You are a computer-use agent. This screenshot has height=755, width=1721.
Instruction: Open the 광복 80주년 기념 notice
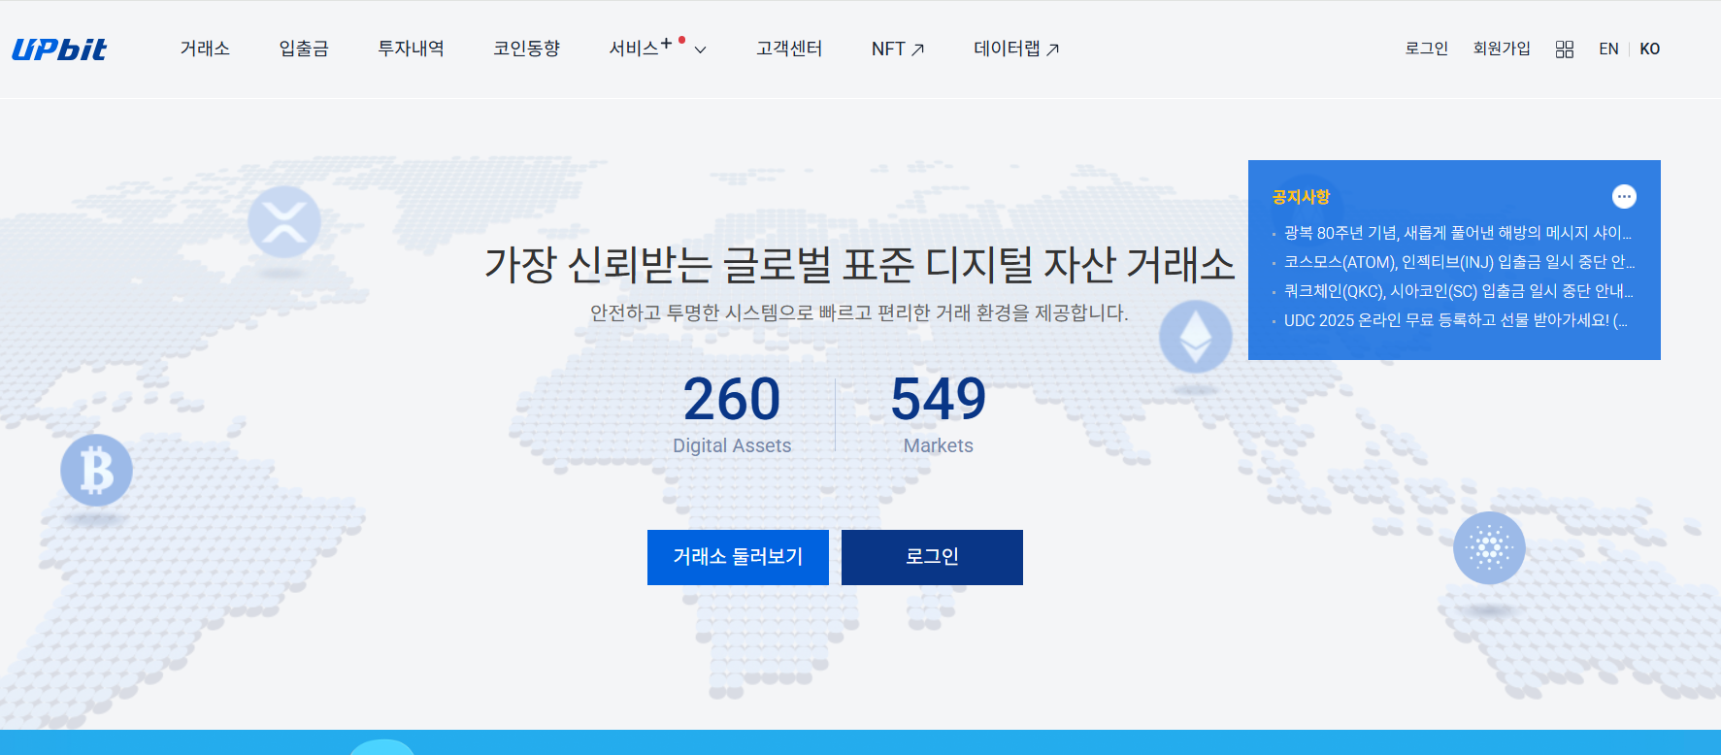click(x=1458, y=233)
